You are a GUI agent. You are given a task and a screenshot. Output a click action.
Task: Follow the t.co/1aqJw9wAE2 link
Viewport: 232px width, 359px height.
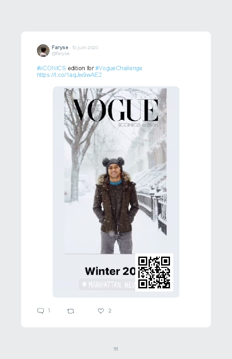69,75
